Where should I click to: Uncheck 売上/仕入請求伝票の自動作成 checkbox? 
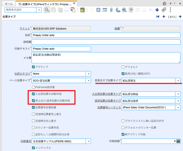coord(33,100)
